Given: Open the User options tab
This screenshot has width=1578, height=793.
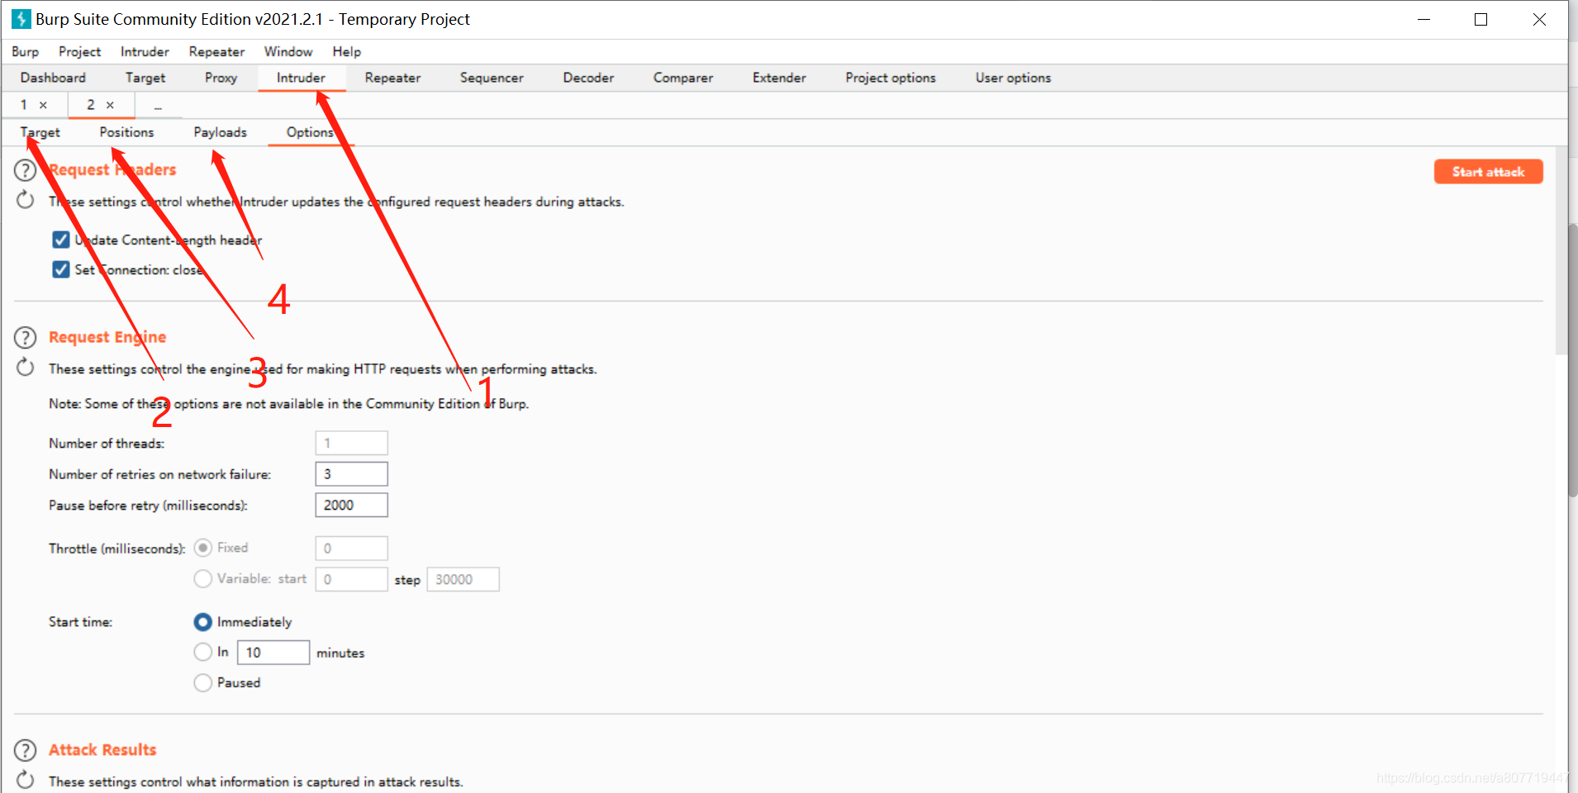Looking at the screenshot, I should tap(1013, 78).
